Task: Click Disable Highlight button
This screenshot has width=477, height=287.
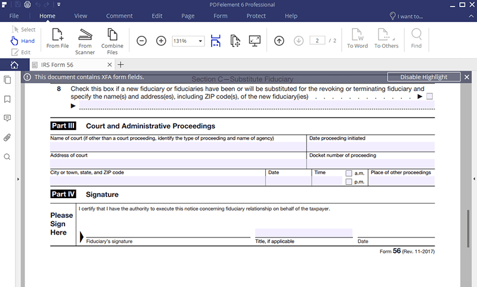Action: click(x=424, y=77)
